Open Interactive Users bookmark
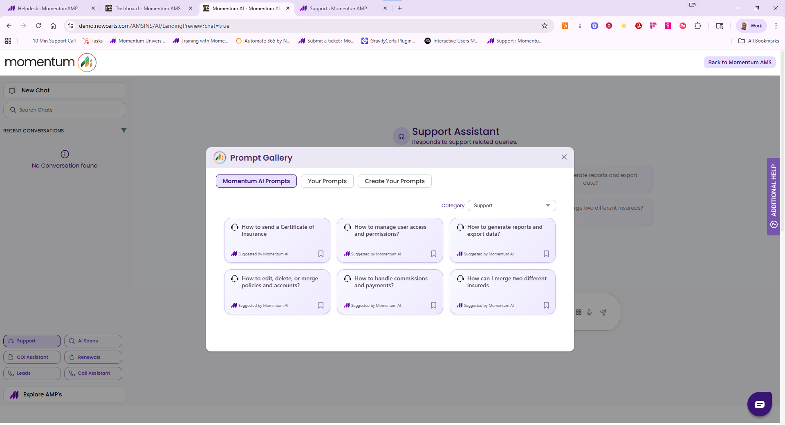This screenshot has height=425, width=785. [451, 41]
